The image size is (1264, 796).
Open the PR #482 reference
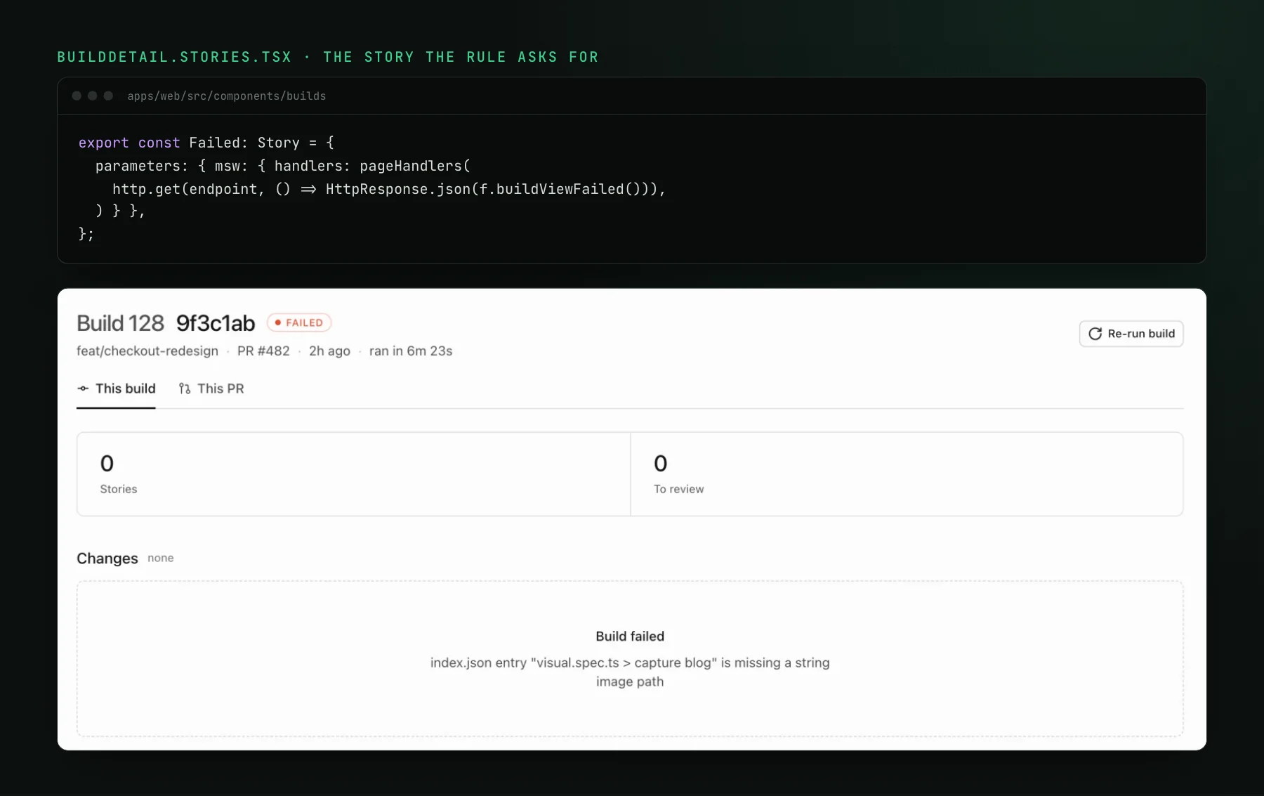[x=263, y=351]
